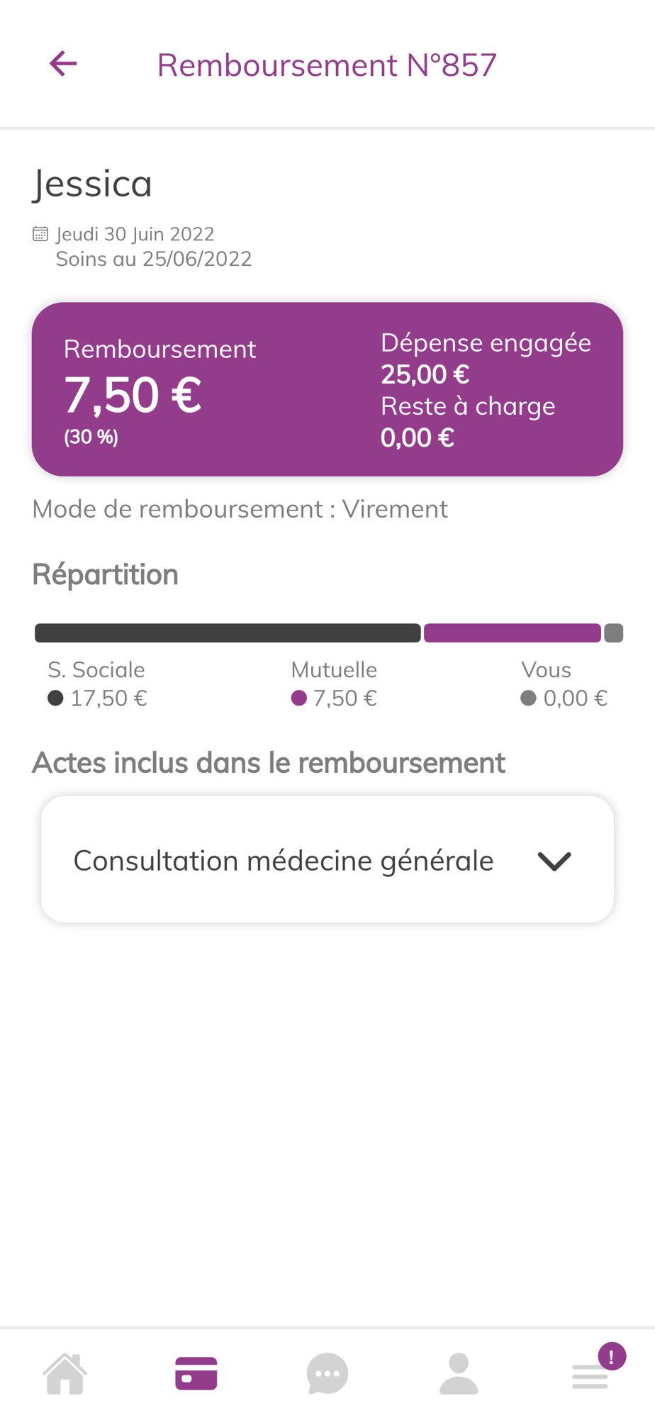Tap the grey Vous legend dot
This screenshot has height=1418, width=655.
[x=528, y=698]
